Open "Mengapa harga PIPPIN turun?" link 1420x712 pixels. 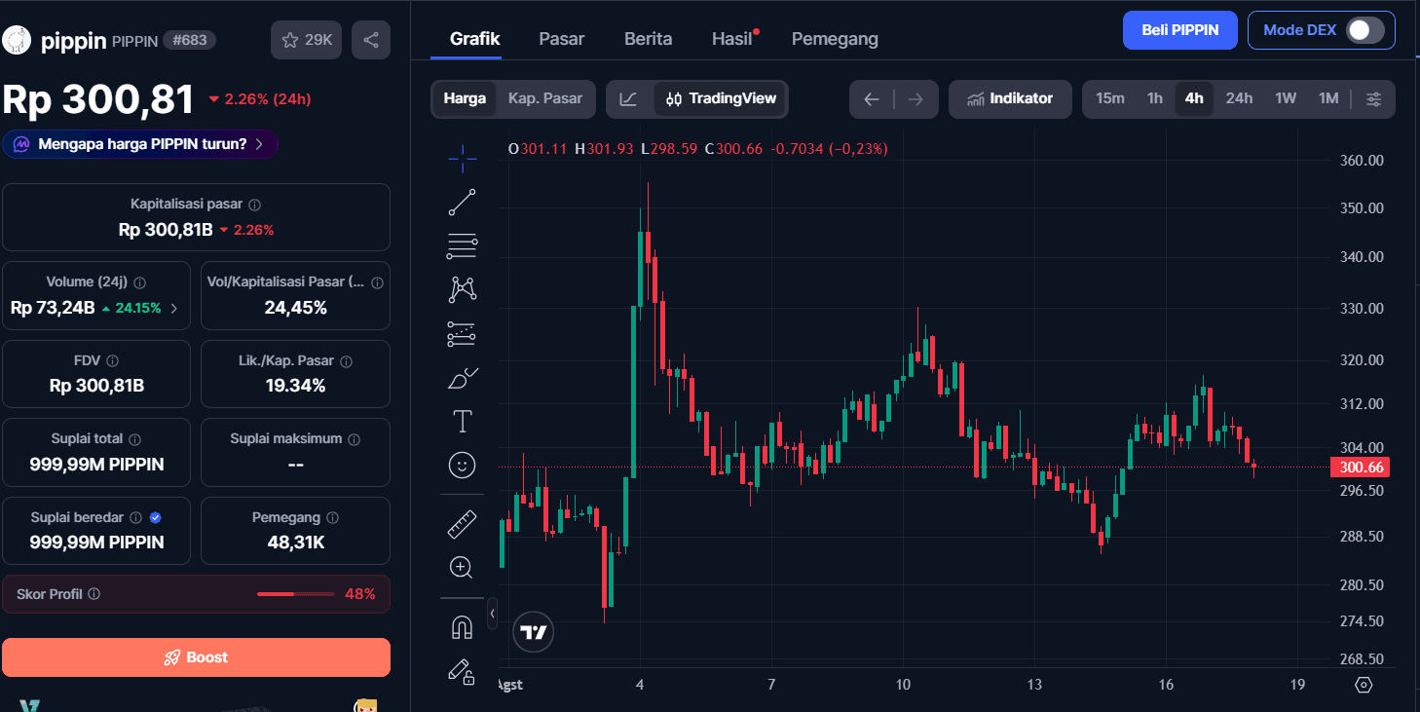click(x=140, y=144)
